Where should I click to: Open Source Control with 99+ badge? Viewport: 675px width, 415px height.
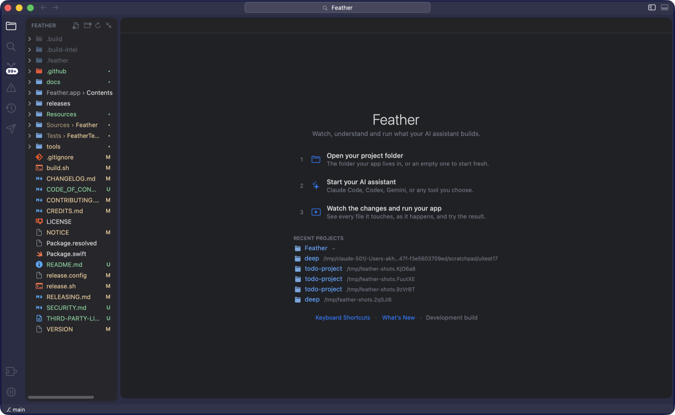(12, 68)
